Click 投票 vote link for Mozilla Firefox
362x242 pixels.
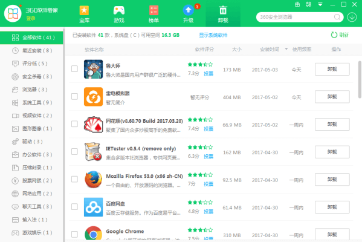tap(208, 184)
